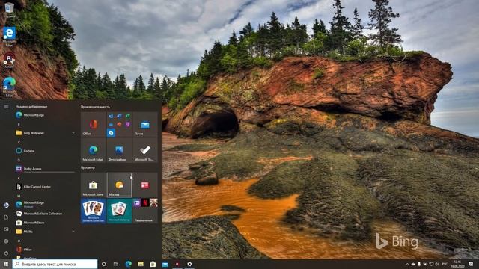Click the taskbar search text box
Viewport: 479px width, 269px height.
point(55,264)
